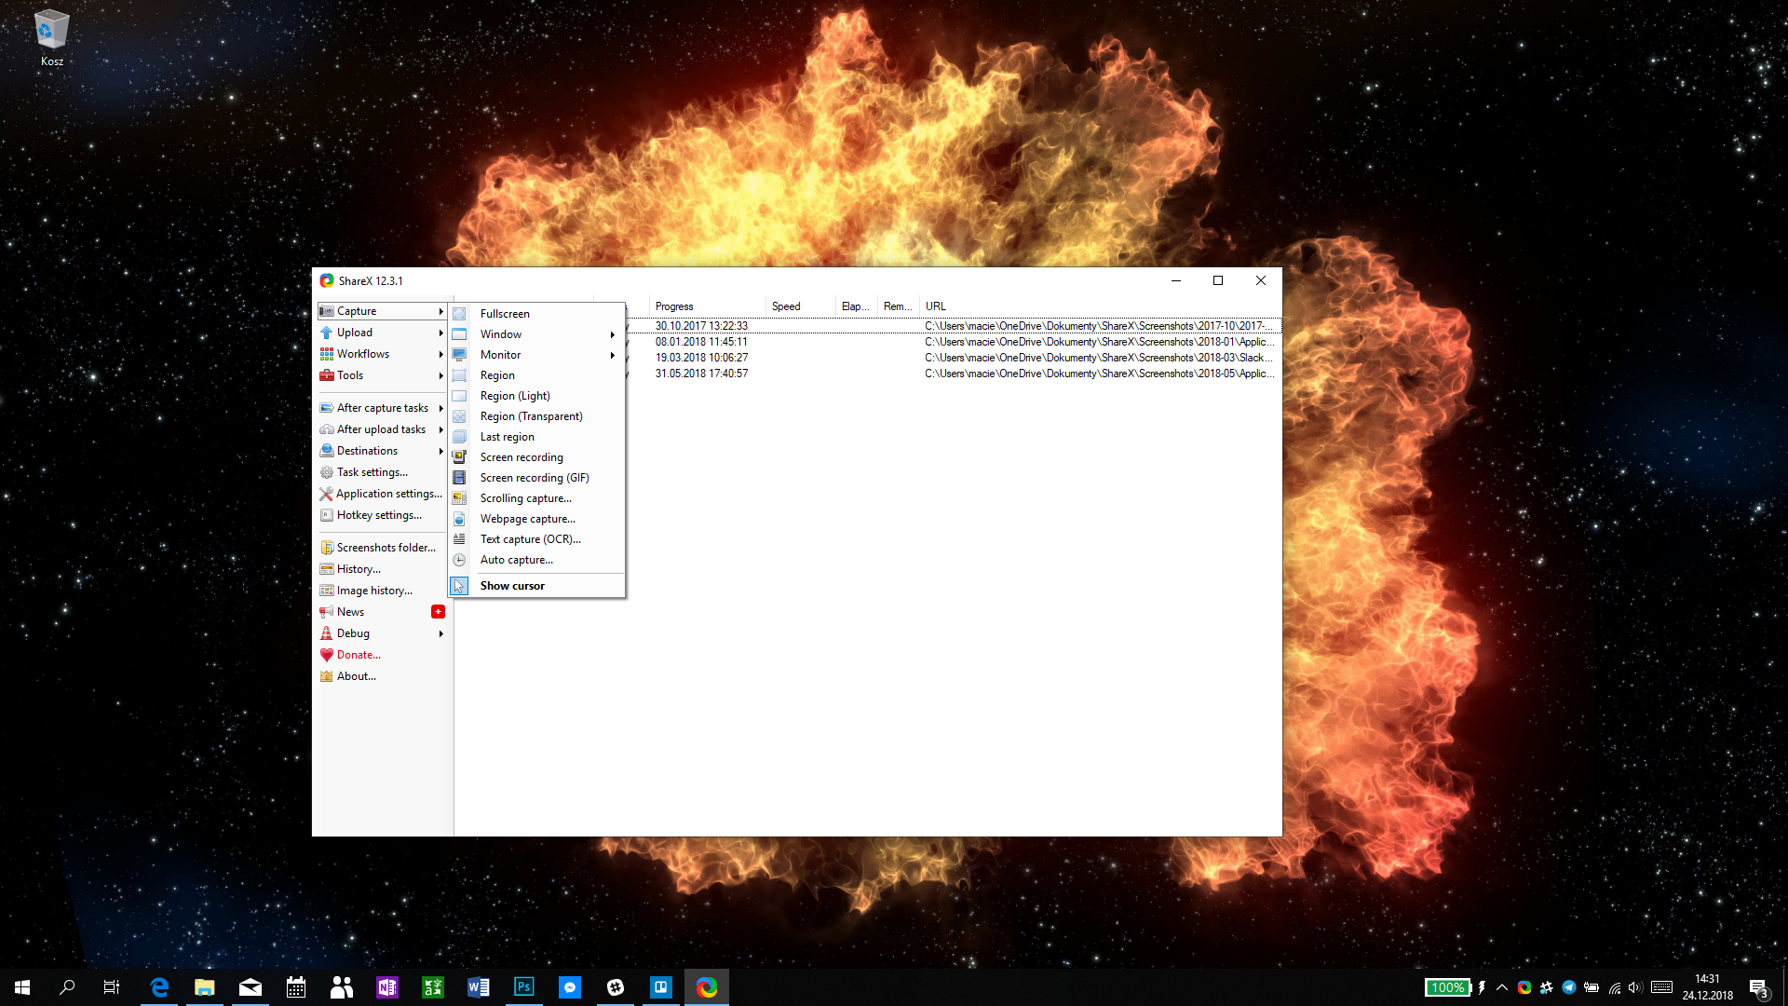1788x1006 pixels.
Task: Click the Application settings tools icon
Action: (x=326, y=494)
